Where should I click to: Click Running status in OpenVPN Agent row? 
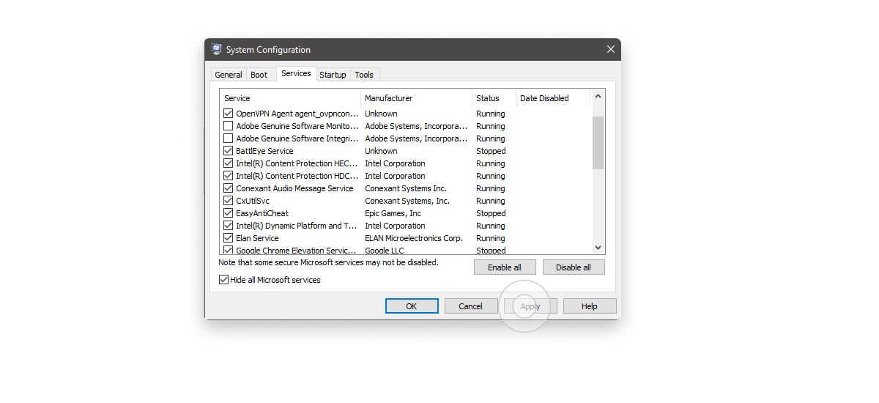coord(490,114)
